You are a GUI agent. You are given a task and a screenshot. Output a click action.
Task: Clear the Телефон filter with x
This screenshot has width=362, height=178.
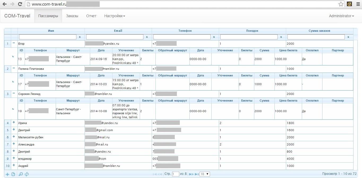[x=214, y=37]
